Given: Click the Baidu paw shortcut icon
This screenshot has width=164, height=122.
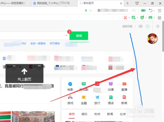Looking at the screenshot, I should tap(4, 58).
